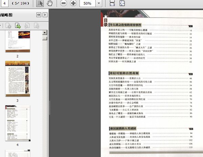
Task: Click entry "他们去了哪里——那些神秘失踪的人"
Action: pyautogui.click(x=127, y=54)
